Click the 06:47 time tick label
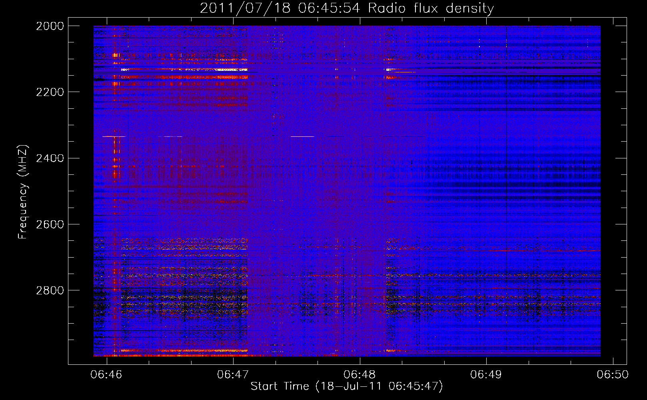The width and height of the screenshot is (647, 400). (x=233, y=375)
